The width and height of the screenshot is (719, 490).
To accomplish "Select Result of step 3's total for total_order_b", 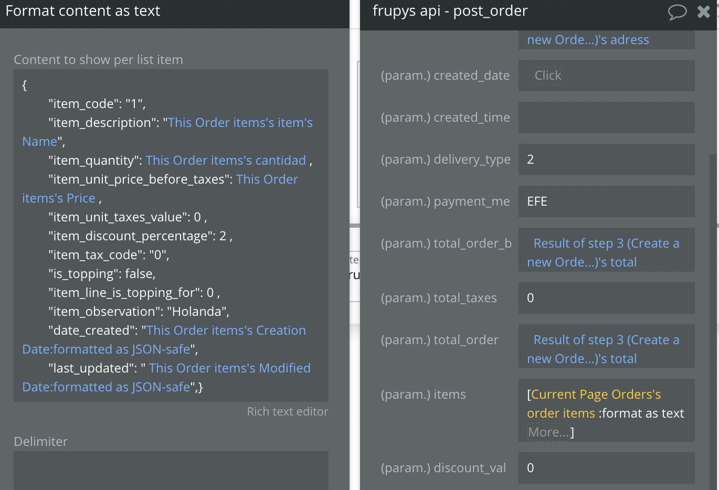I will [605, 252].
